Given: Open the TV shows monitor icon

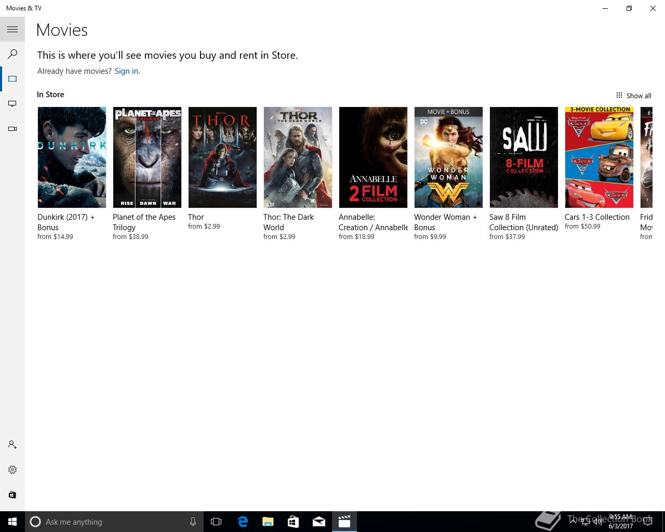Looking at the screenshot, I should pyautogui.click(x=12, y=104).
